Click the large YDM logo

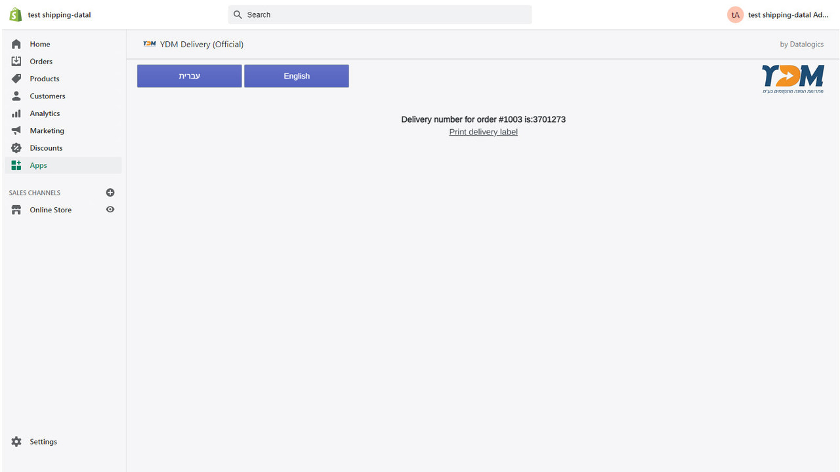[x=793, y=79]
